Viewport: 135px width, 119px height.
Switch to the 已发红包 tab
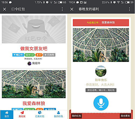[40, 114]
